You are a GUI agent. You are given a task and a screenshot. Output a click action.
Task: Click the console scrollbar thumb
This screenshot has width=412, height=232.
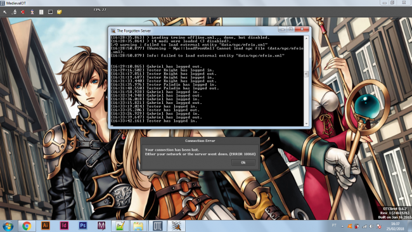tap(306, 74)
